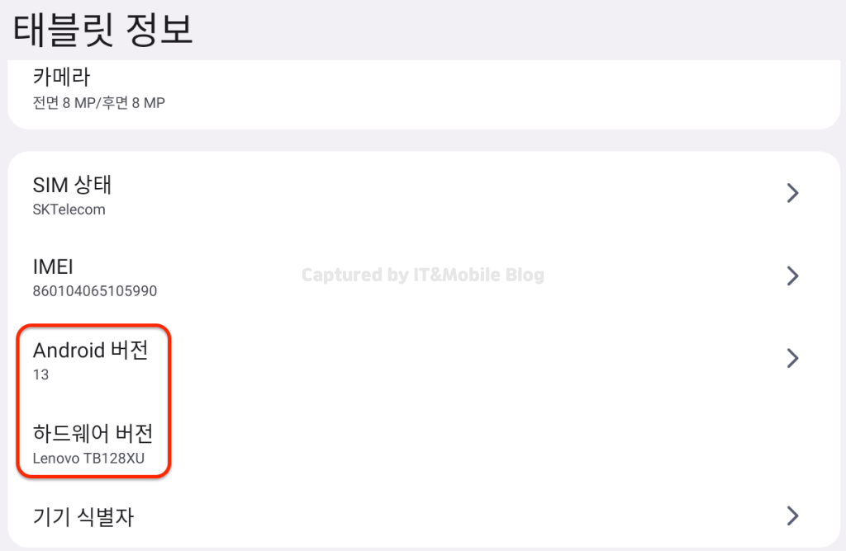The image size is (846, 551).
Task: Tap the SKTelecom carrier text
Action: pos(69,210)
